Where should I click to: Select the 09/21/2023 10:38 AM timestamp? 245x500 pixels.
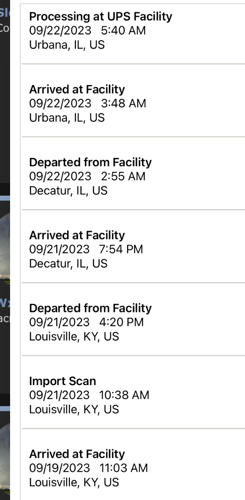[89, 395]
